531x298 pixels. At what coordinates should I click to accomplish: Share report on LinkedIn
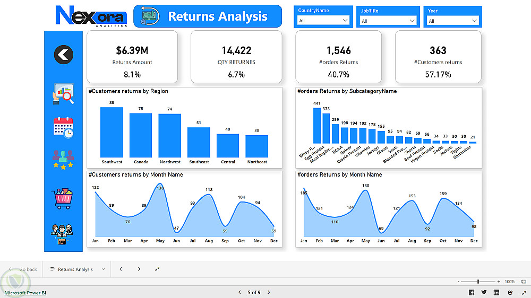click(496, 293)
